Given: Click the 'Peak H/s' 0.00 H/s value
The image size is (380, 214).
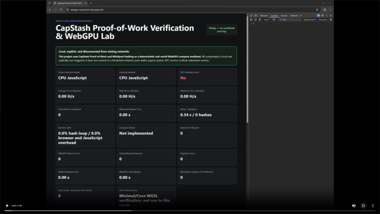Looking at the screenshot, I should [127, 96].
